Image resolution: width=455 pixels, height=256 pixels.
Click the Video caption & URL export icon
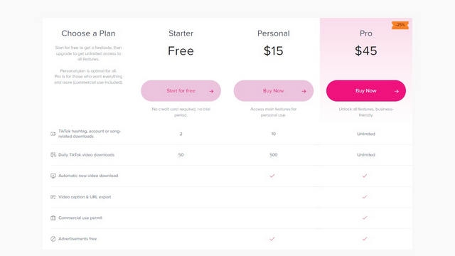click(x=53, y=197)
